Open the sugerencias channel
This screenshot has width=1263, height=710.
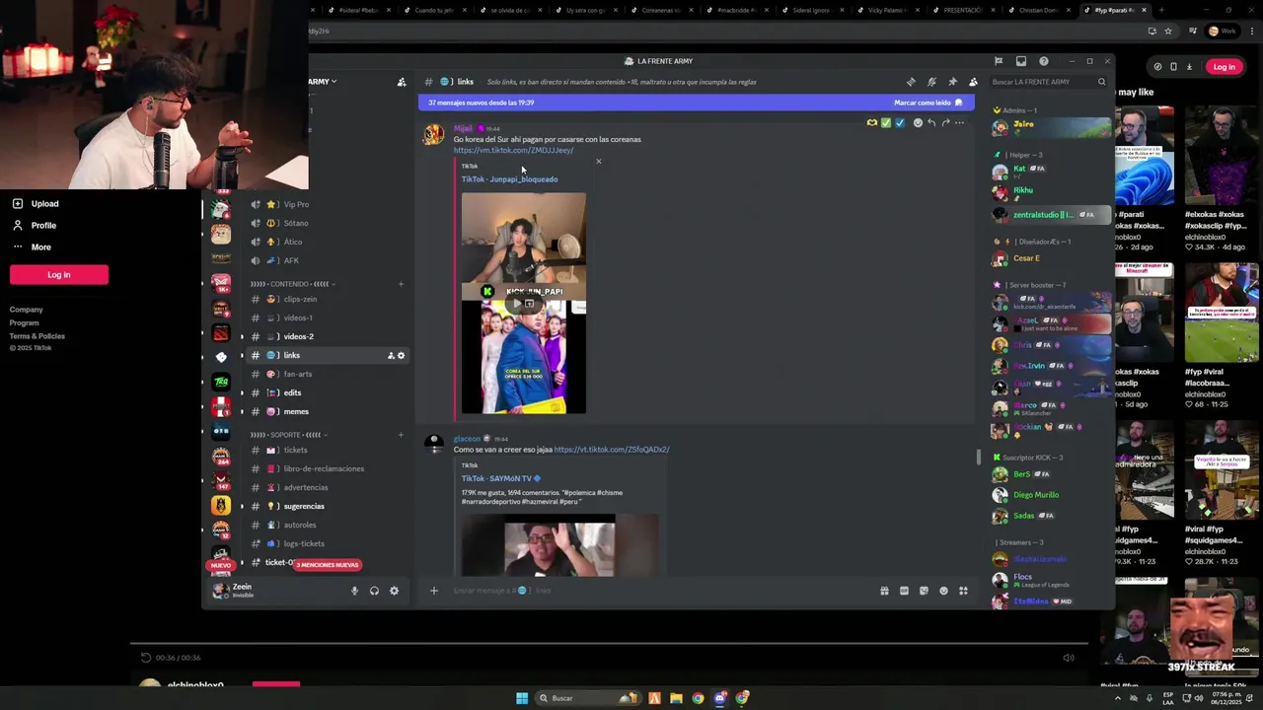[326, 506]
